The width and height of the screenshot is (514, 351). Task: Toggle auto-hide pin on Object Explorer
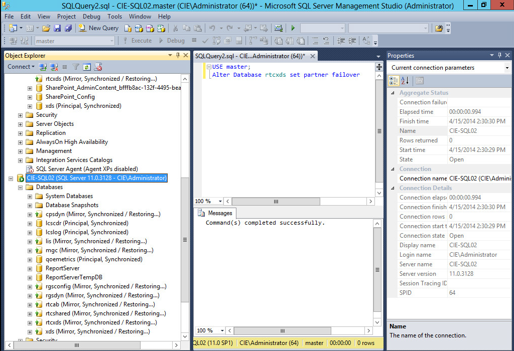pyautogui.click(x=178, y=55)
